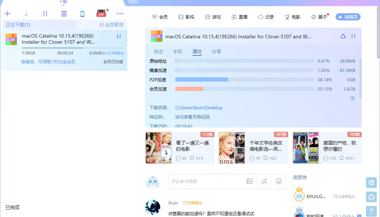Screen dimensions: 380x217
Task: Click the 恭喜您,可领取7天白金会员 link
Action: [x=48, y=62]
